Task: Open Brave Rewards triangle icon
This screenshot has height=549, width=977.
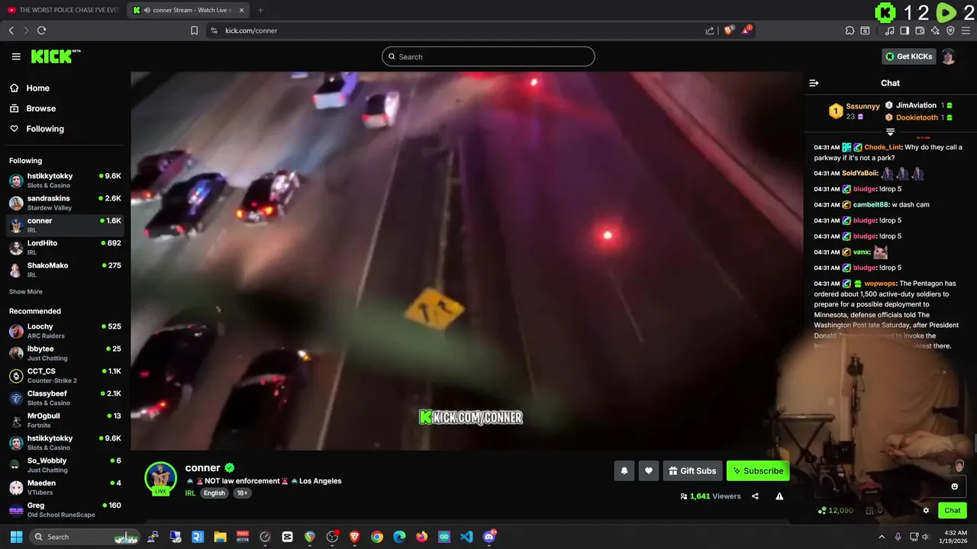Action: pos(748,30)
